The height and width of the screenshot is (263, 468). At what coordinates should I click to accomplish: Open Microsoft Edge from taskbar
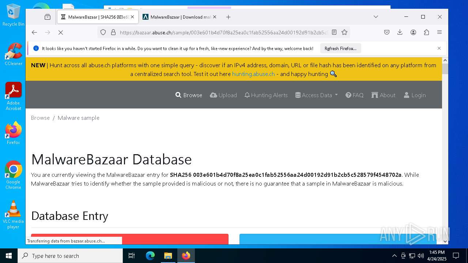(150, 256)
